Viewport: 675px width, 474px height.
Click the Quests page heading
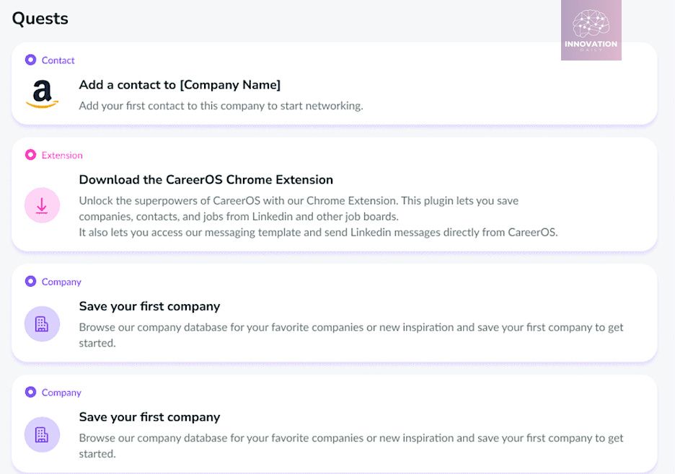(x=40, y=19)
